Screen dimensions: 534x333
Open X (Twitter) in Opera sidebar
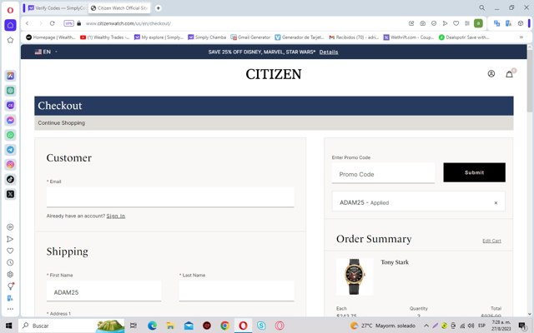[x=11, y=194]
